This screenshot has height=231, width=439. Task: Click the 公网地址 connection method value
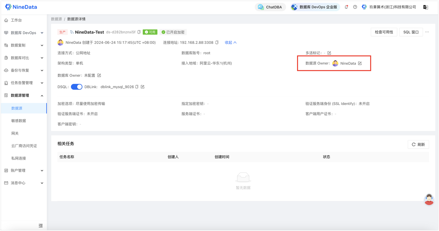point(83,53)
